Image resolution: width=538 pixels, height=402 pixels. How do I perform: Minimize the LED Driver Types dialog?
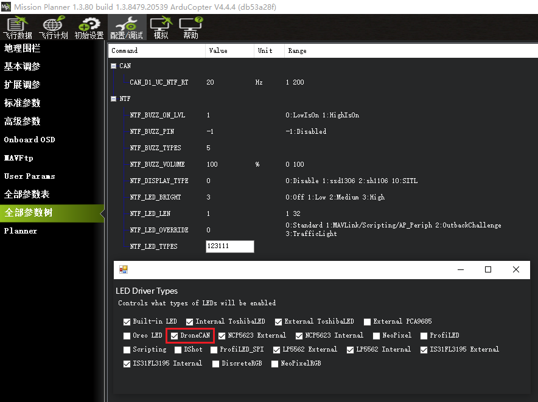[x=461, y=269]
